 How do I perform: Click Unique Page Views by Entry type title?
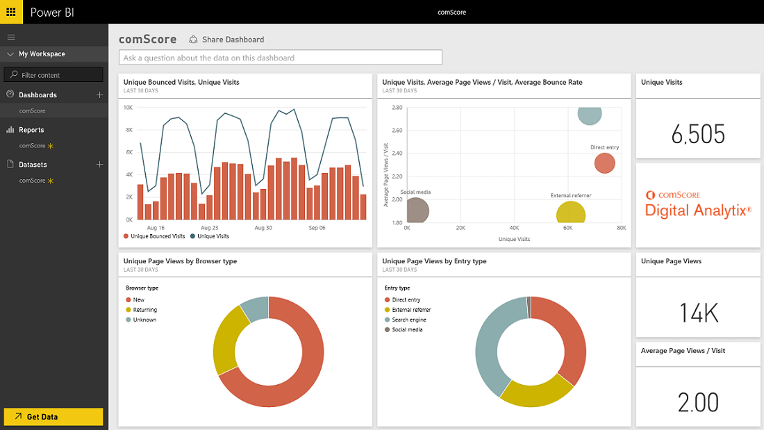434,261
